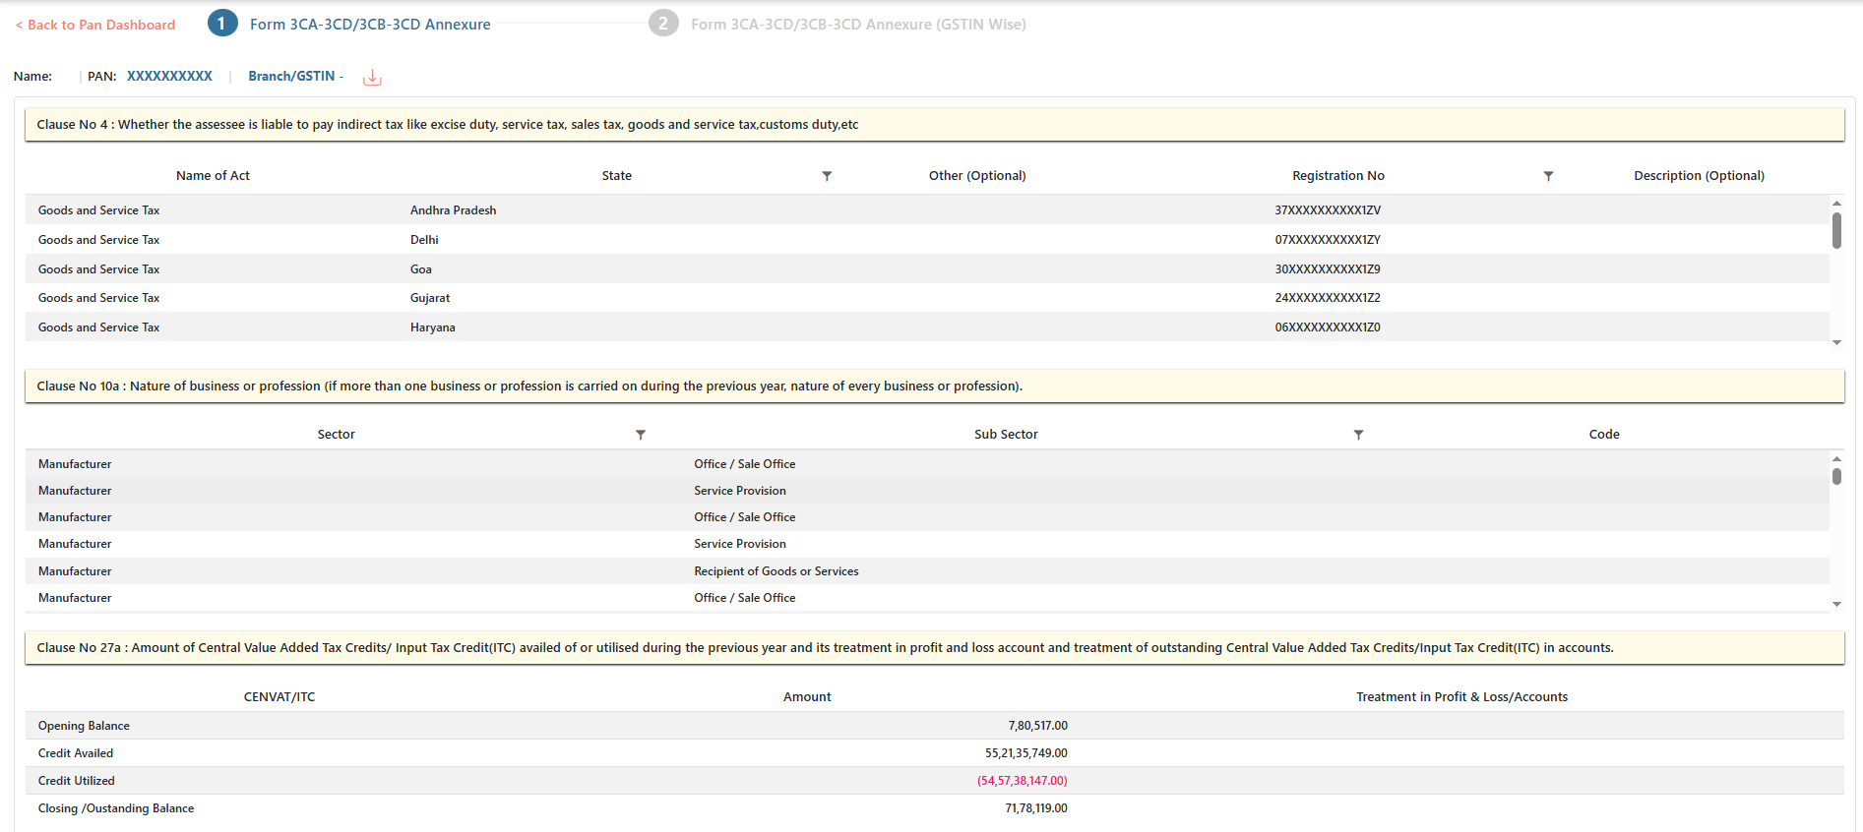Select the Credit Availed row label

click(76, 753)
